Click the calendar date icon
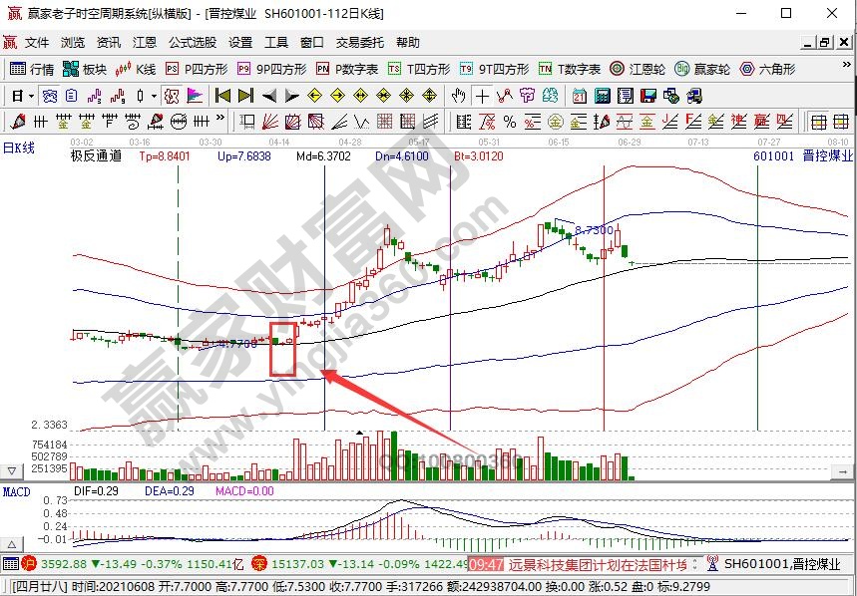This screenshot has height=596, width=857. coord(580,96)
